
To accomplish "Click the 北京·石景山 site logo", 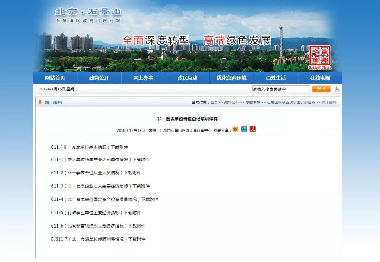I will (x=88, y=15).
